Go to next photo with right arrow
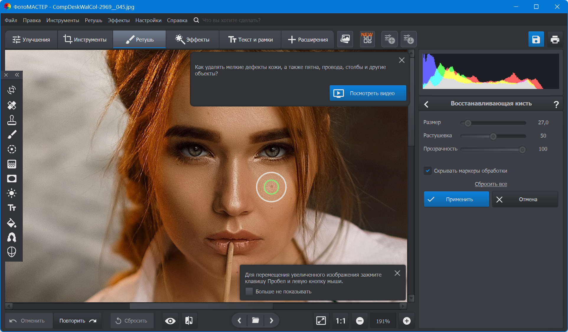Image resolution: width=568 pixels, height=332 pixels. (x=271, y=321)
